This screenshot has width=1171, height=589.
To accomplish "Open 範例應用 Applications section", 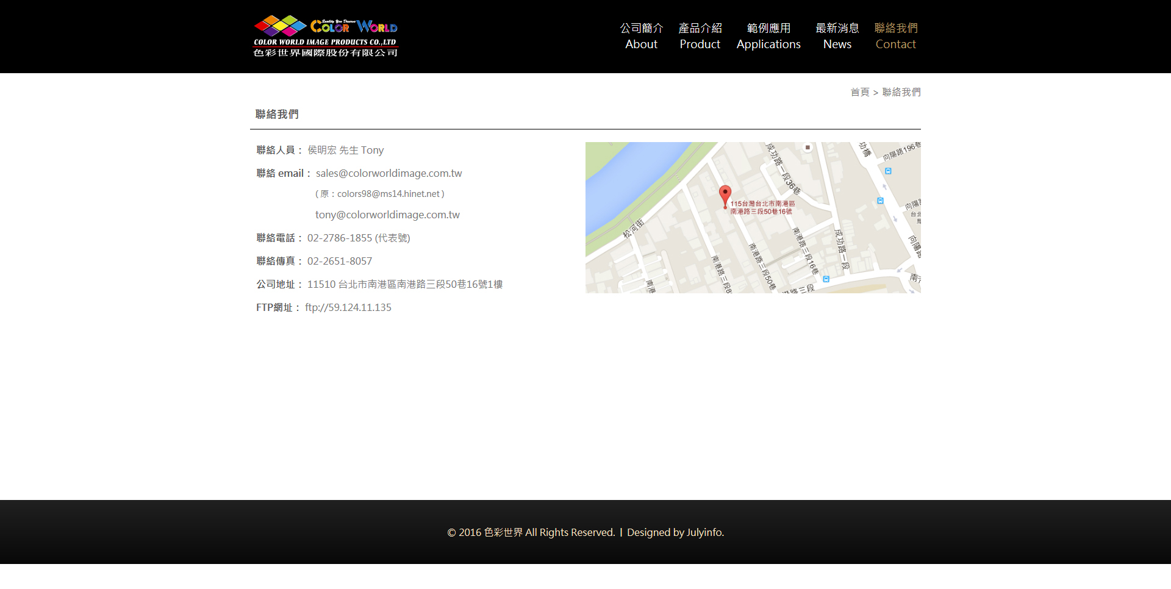I will point(768,36).
